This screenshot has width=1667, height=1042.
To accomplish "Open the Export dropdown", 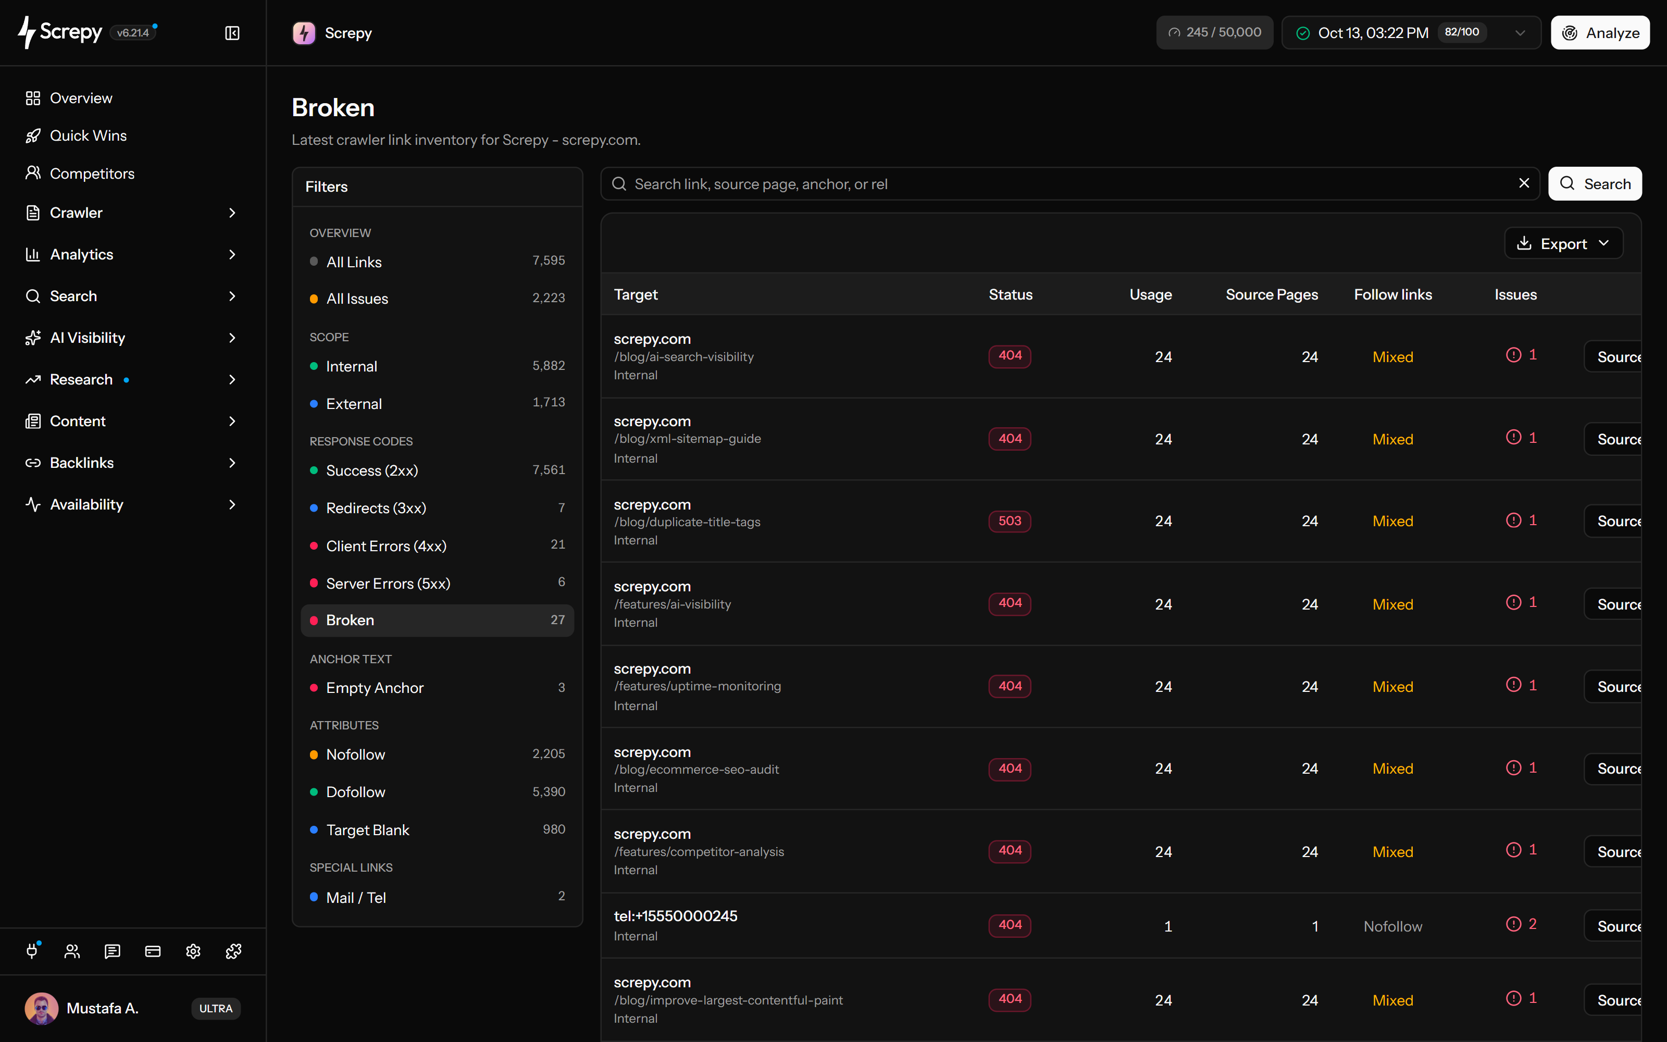I will [1564, 243].
